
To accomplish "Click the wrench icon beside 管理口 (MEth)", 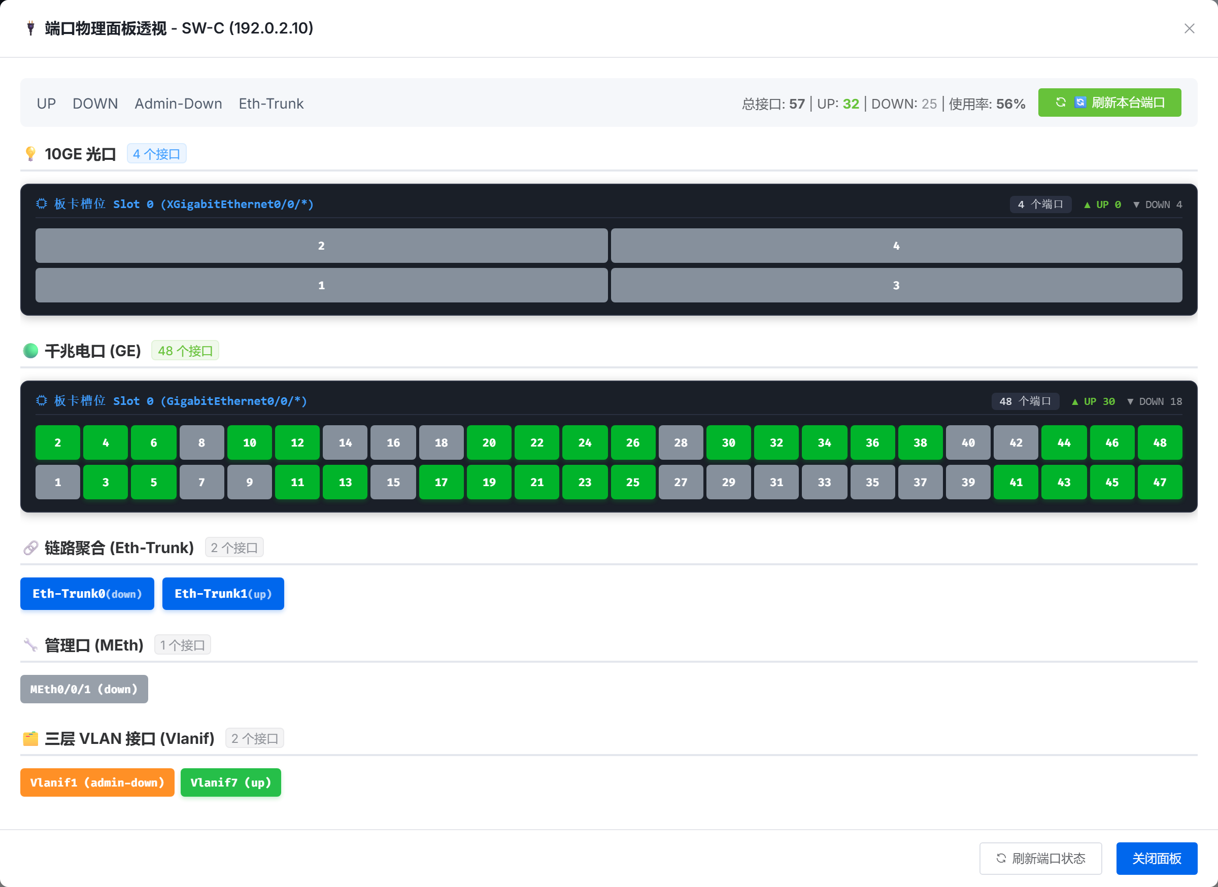I will 30,645.
